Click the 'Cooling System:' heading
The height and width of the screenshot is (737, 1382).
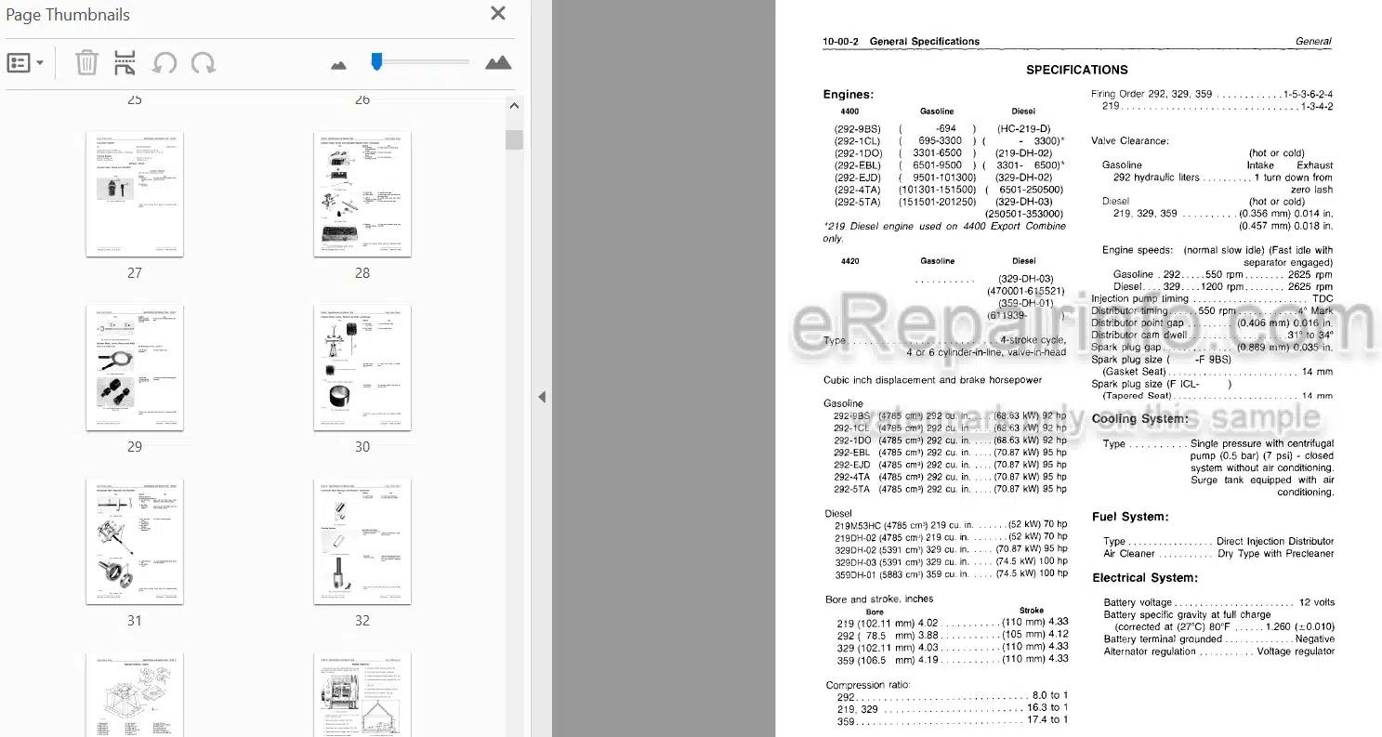pos(1140,419)
